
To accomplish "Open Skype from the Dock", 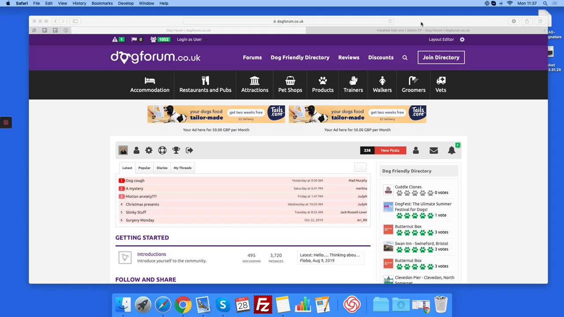I will point(223,305).
